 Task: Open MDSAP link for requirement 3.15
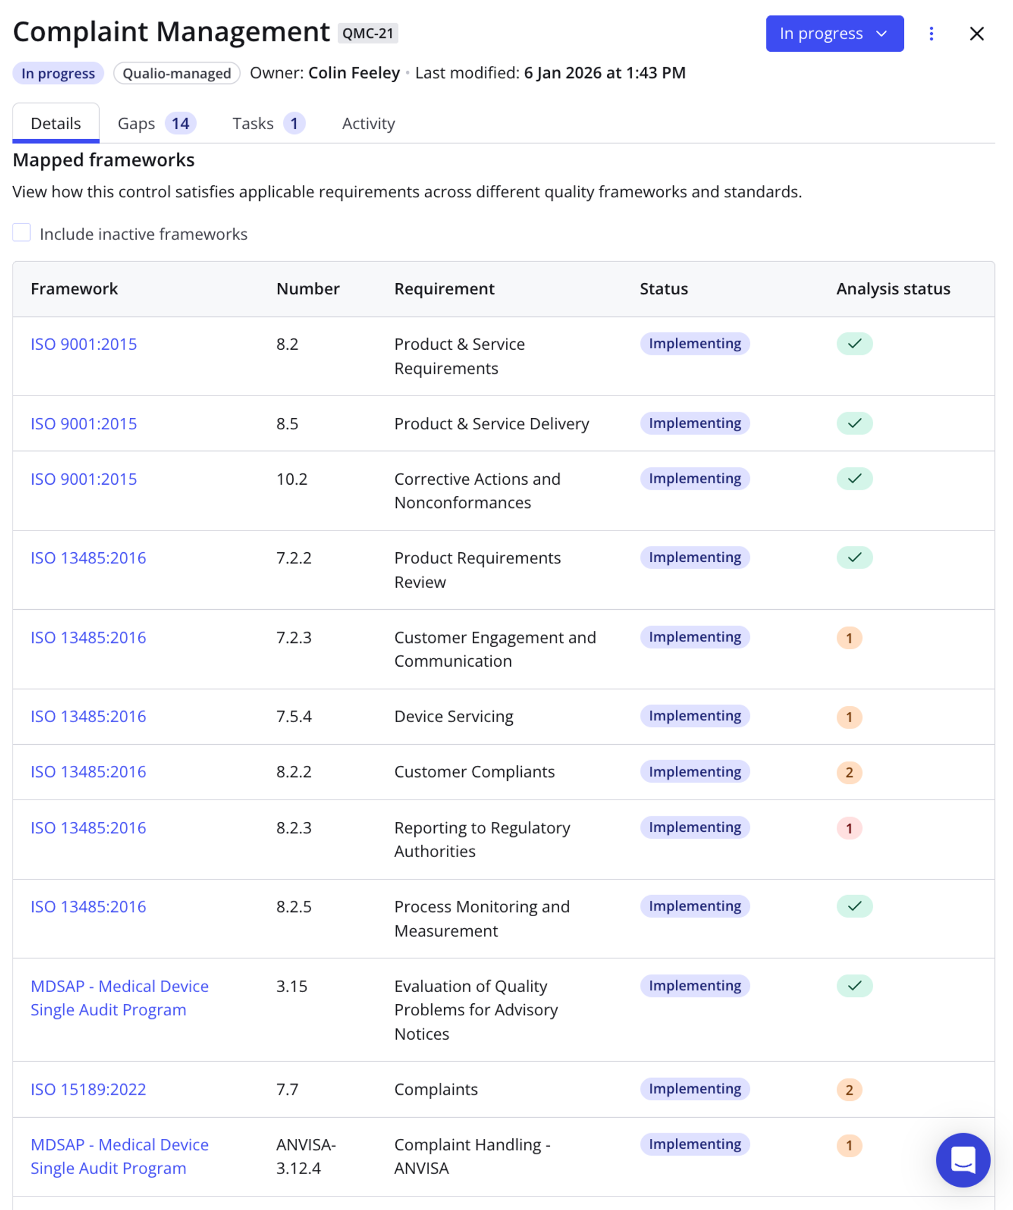(x=119, y=998)
